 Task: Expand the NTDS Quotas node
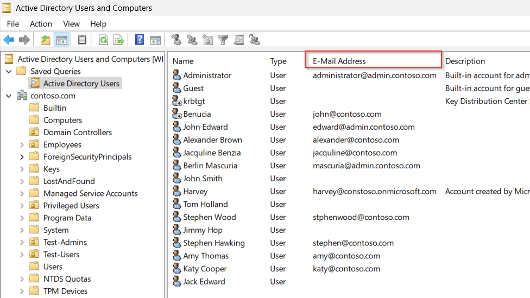[22, 279]
